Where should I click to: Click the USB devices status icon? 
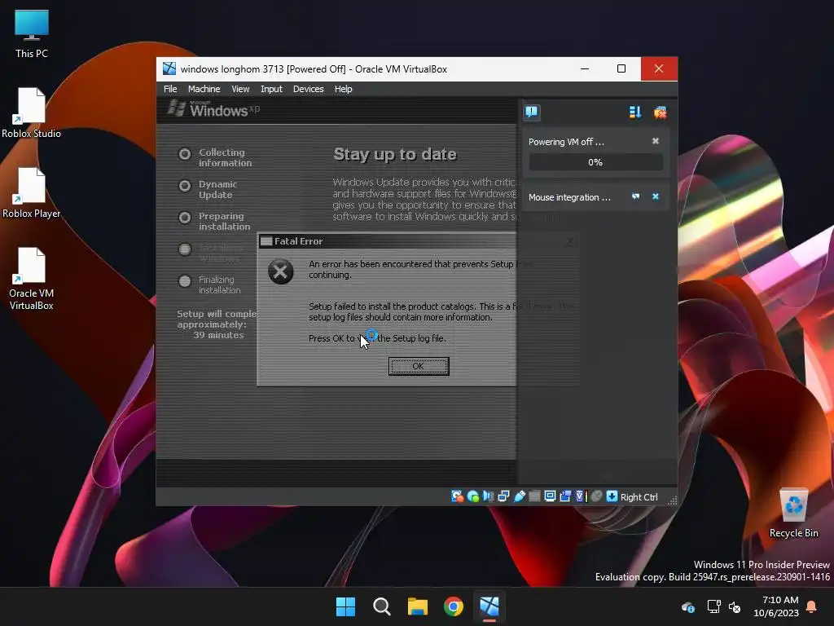click(520, 496)
